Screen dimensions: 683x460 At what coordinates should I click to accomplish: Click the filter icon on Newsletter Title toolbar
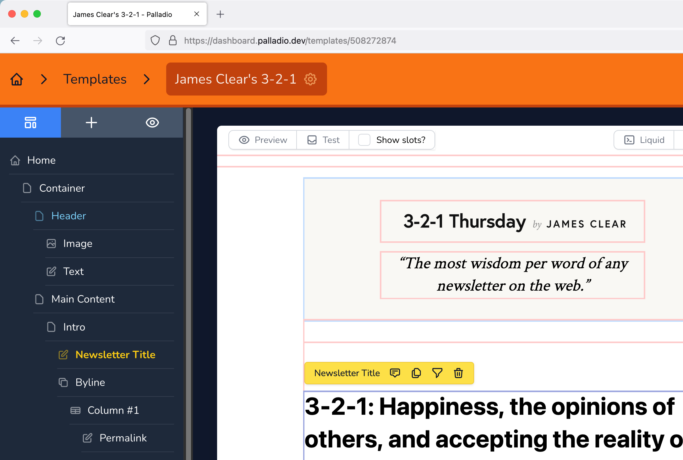(437, 373)
